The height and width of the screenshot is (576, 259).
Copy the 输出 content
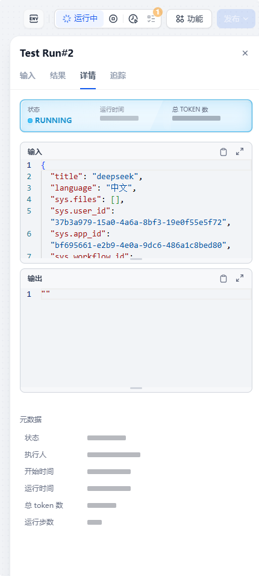(223, 279)
